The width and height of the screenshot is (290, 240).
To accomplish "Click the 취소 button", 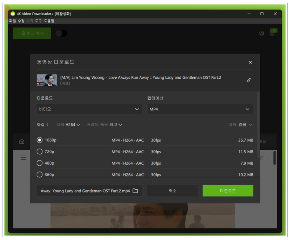I will tap(173, 191).
